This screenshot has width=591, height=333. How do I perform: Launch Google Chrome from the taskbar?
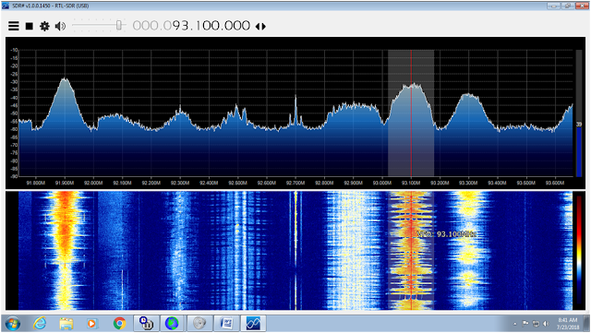pos(119,324)
